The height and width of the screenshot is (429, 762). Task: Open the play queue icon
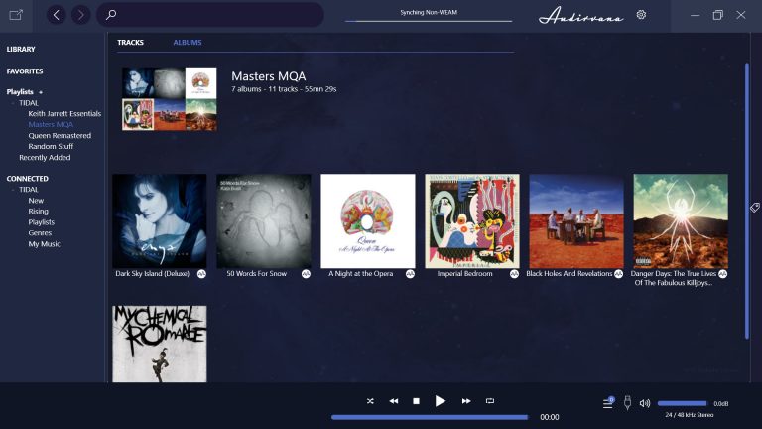608,403
